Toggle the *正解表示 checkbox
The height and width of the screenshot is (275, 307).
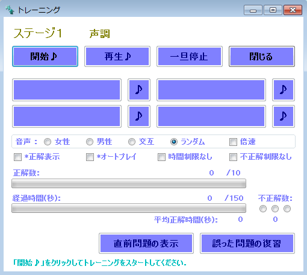click(x=17, y=157)
